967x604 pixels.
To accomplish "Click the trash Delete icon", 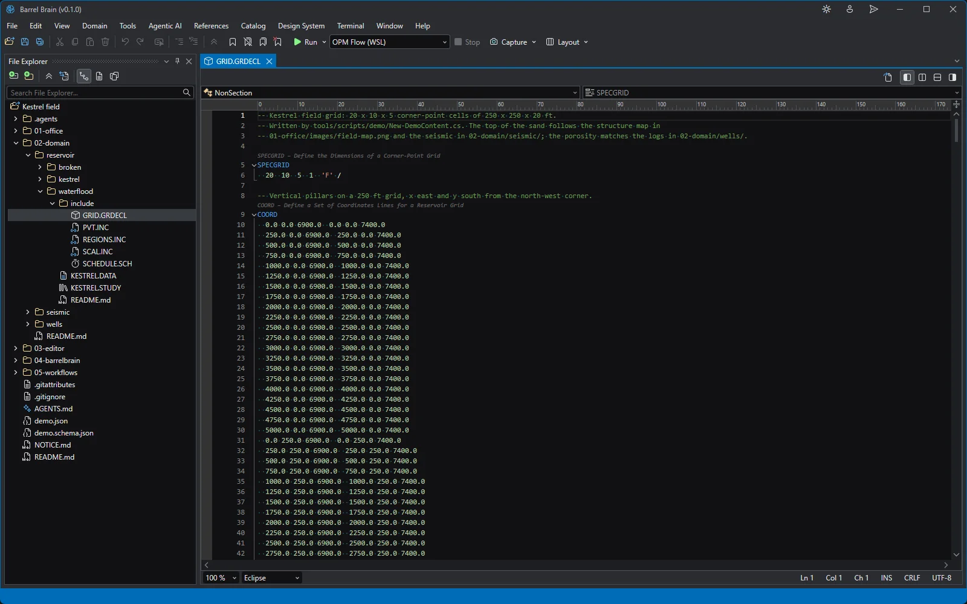I will tap(105, 42).
